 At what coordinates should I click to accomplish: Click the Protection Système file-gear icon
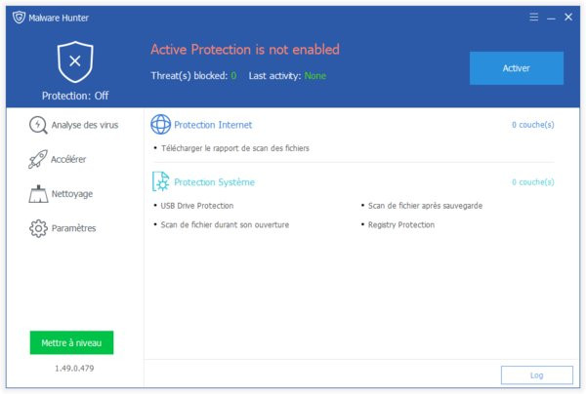(161, 181)
